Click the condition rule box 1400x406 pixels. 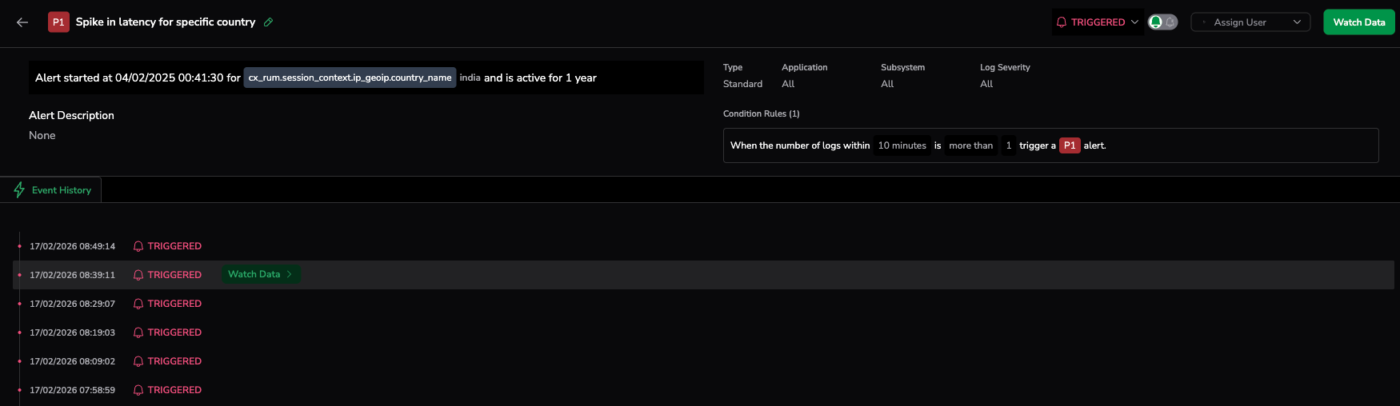click(1050, 145)
